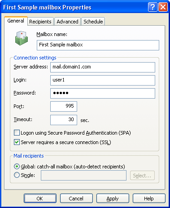Click into the Mailbox name field
This screenshot has height=208, width=170.
tap(98, 45)
